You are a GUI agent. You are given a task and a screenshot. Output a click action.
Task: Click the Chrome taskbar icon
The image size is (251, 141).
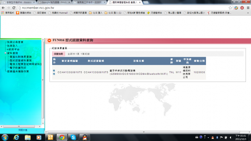pyautogui.click(x=62, y=137)
